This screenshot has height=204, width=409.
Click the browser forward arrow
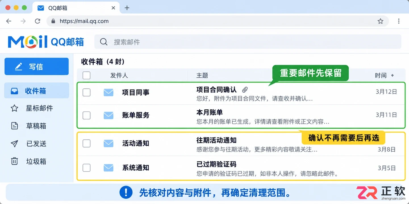point(23,21)
